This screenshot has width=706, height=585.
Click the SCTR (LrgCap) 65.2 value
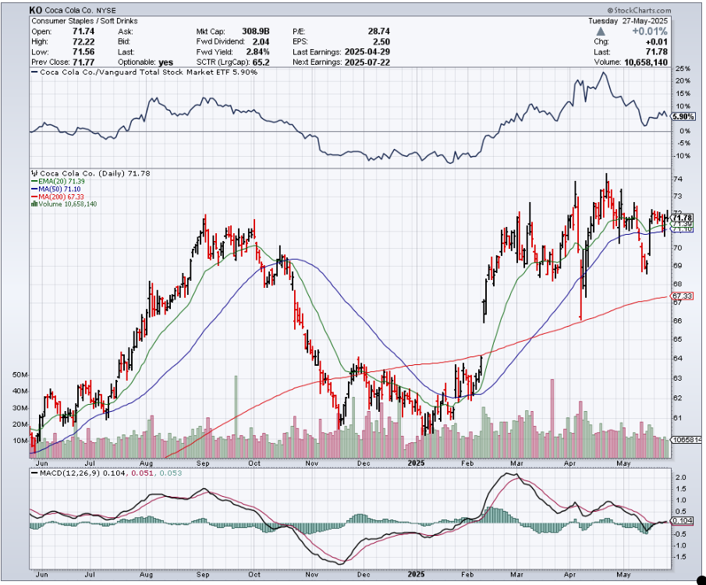261,62
